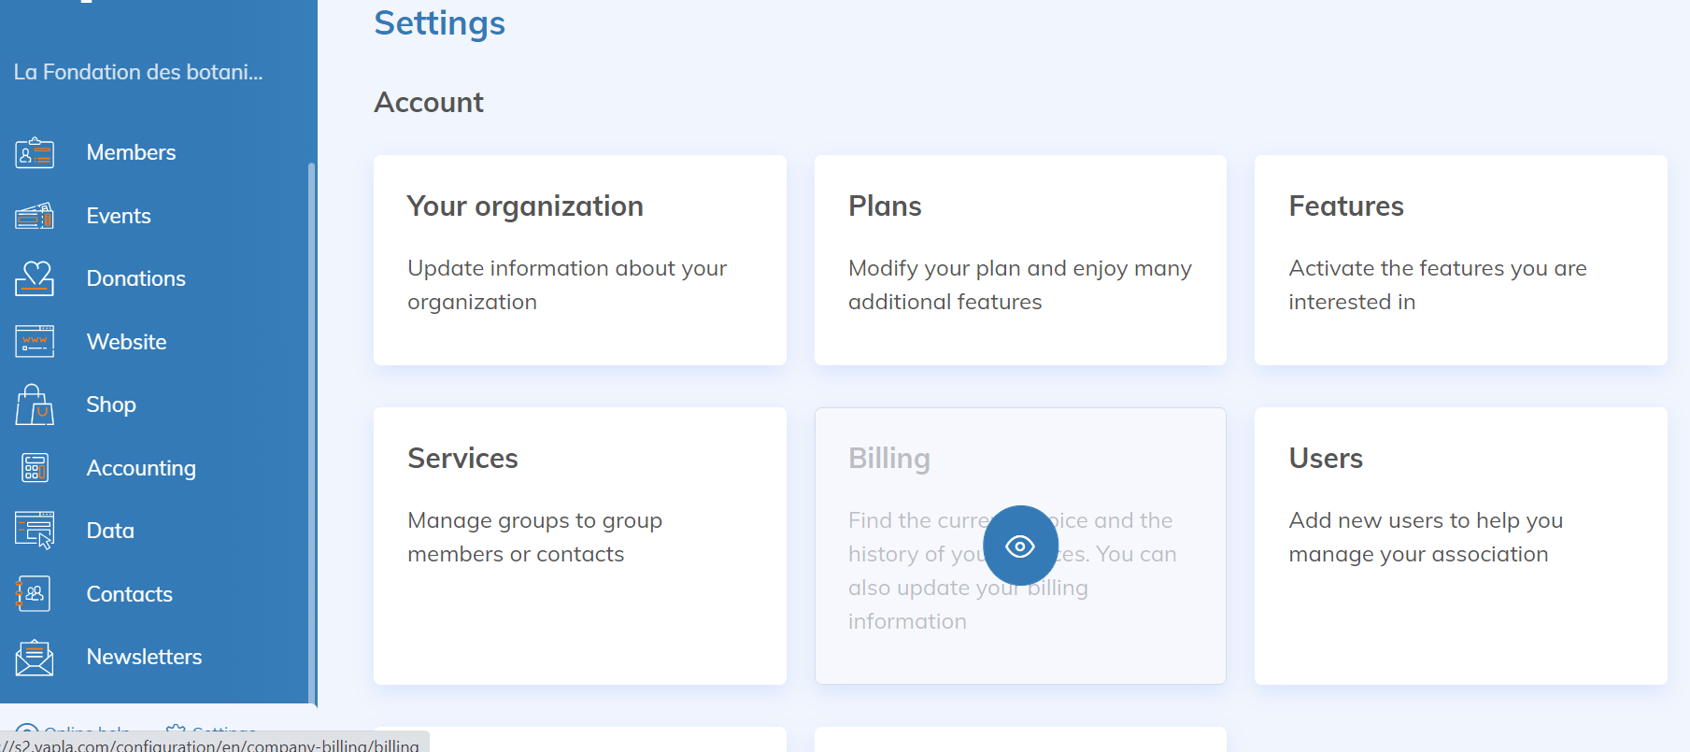
Task: Open the Users settings card
Action: pos(1460,546)
